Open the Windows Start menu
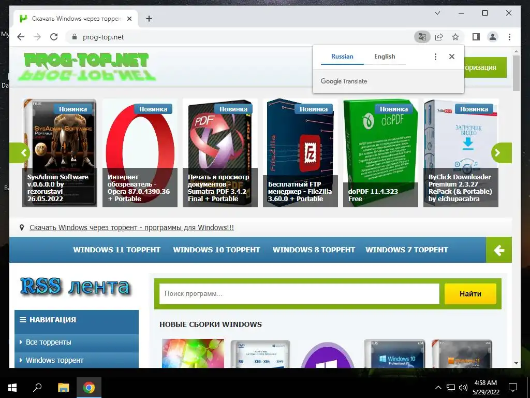This screenshot has width=530, height=398. [x=12, y=388]
